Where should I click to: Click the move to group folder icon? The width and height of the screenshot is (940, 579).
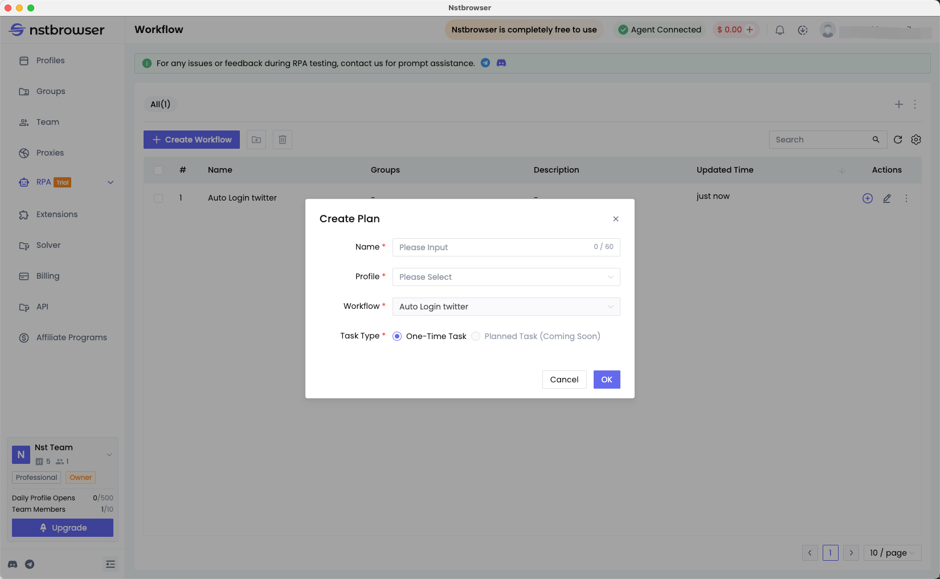[x=256, y=140]
